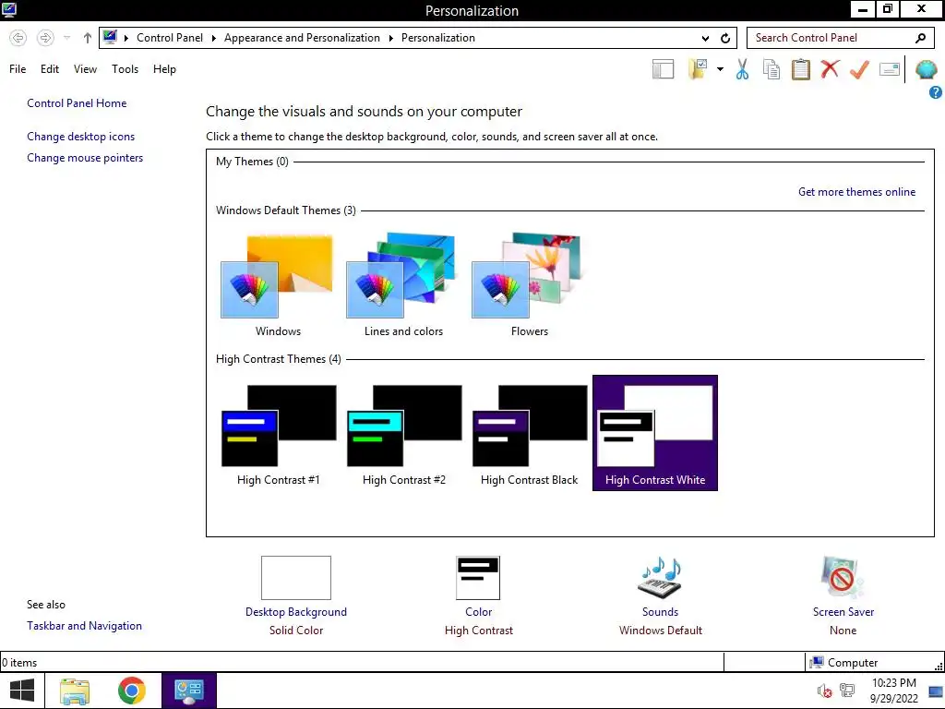Go forward with the Forward arrow
Viewport: 945px width, 709px height.
[45, 38]
